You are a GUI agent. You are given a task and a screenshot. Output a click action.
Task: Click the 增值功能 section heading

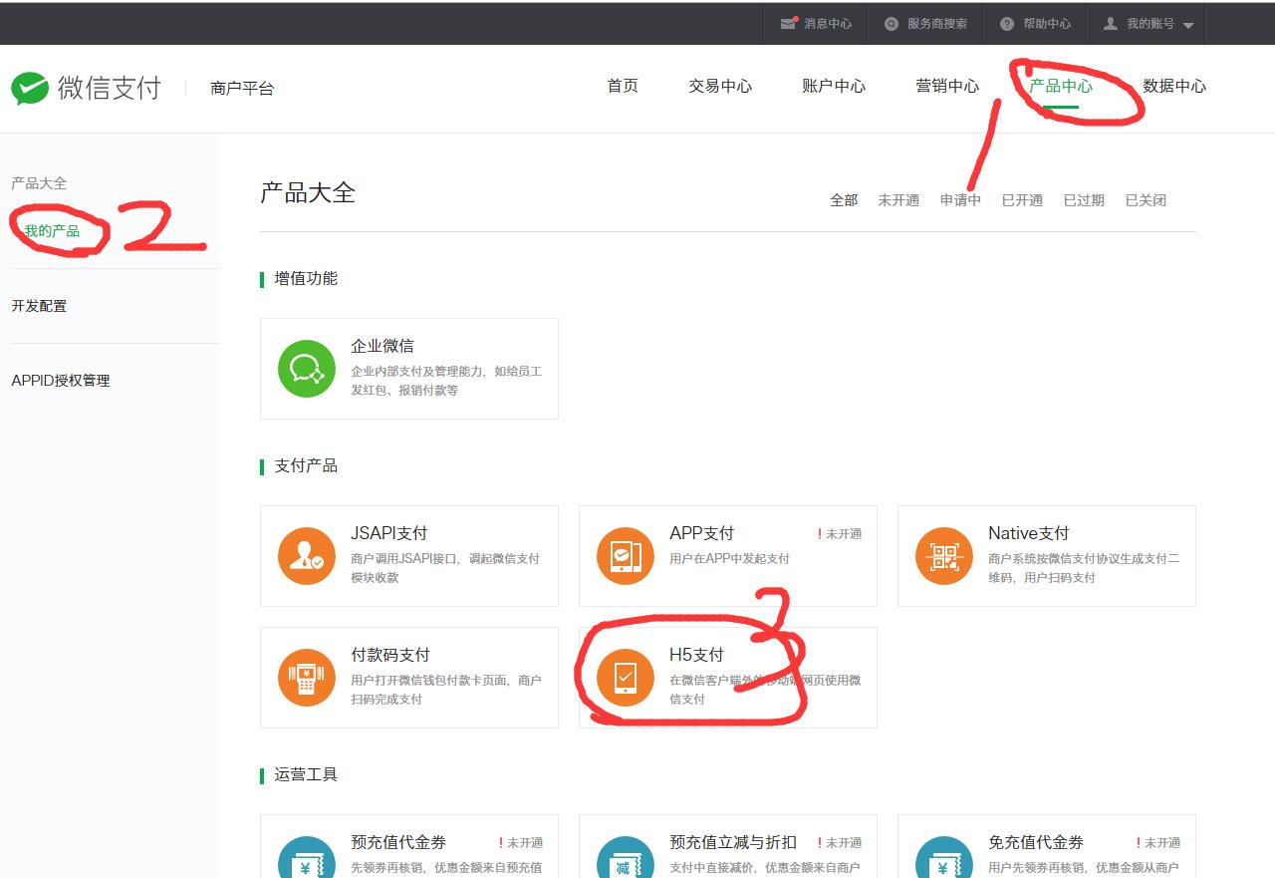point(306,278)
